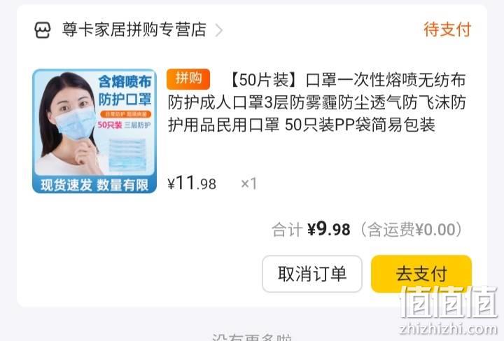The width and height of the screenshot is (504, 341).
Task: Tap the shop icon beside the store name
Action: pos(43,30)
